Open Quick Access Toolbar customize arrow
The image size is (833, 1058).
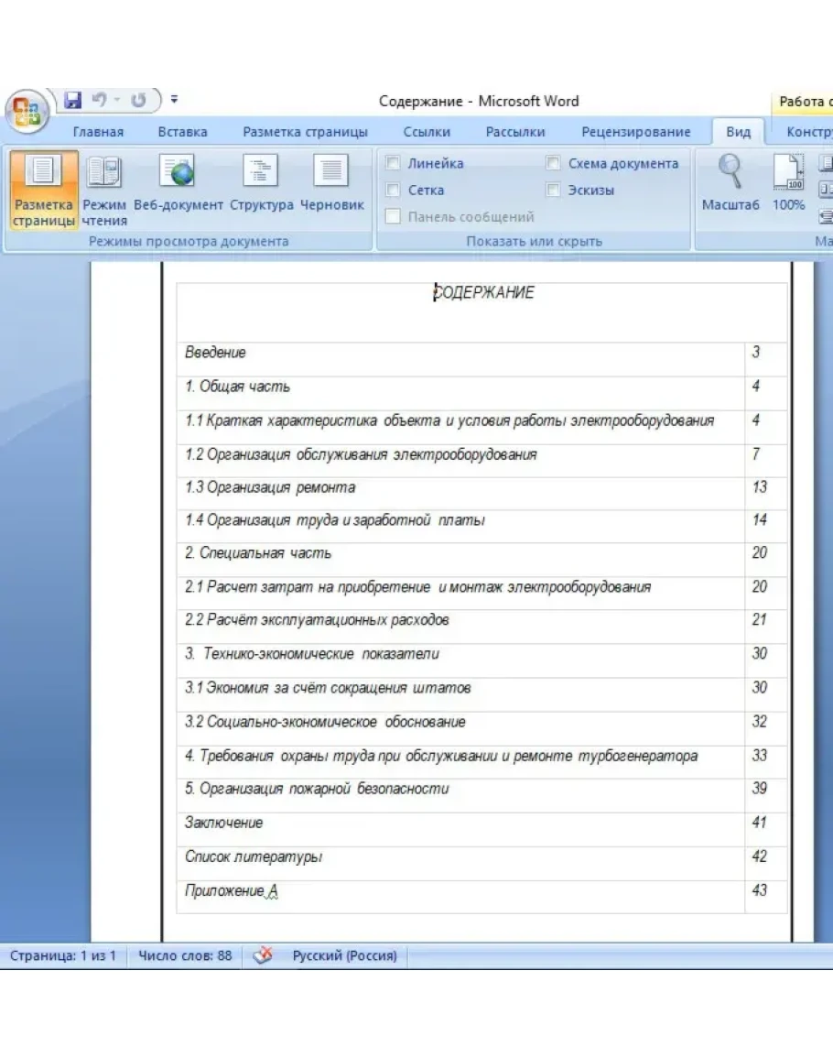coord(174,100)
